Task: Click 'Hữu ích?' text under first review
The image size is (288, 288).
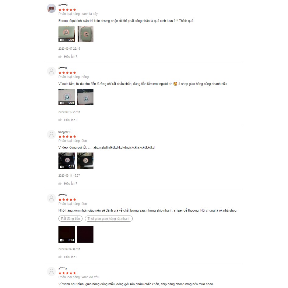Action: [71, 57]
